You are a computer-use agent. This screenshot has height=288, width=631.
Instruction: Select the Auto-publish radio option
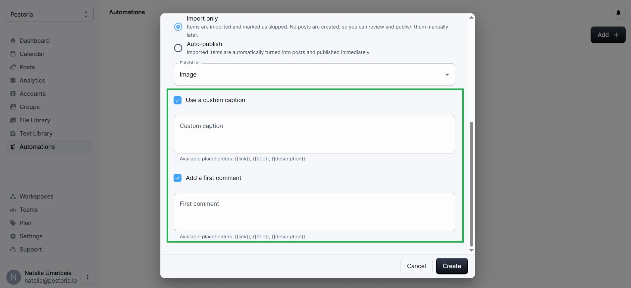(x=178, y=48)
